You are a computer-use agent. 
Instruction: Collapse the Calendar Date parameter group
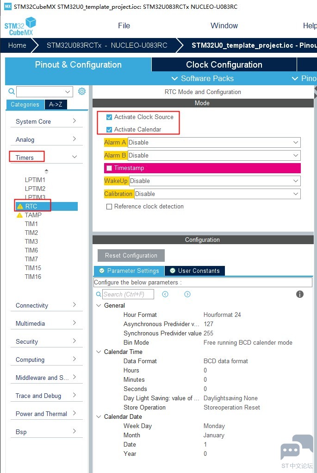[x=99, y=416]
